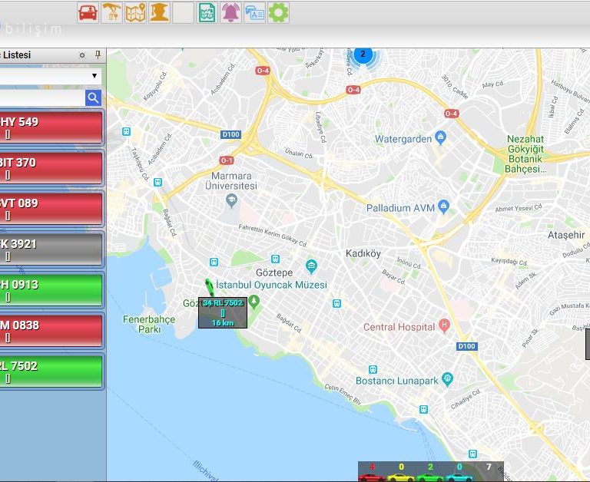590x482 pixels.
Task: Click the blue cluster marker labeled 2
Action: tap(363, 54)
